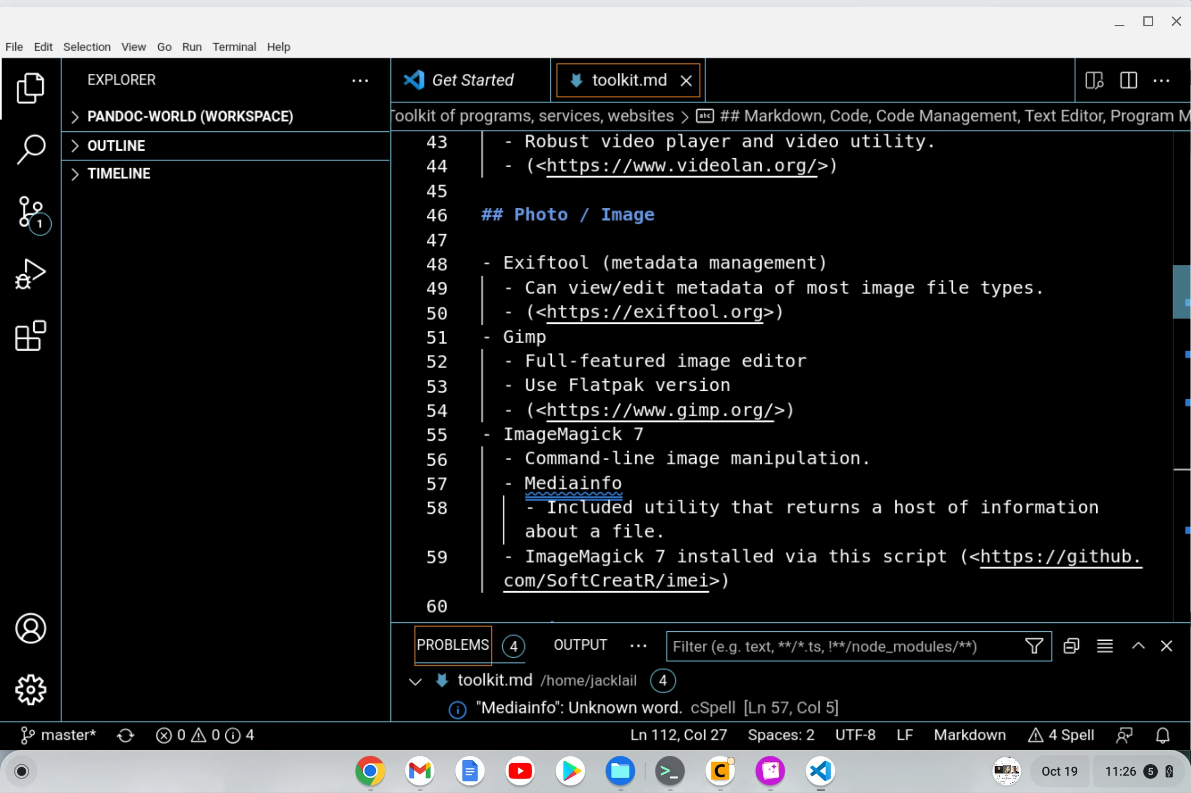Toggle View as Table in Problems panel
The height and width of the screenshot is (793, 1191).
click(1105, 646)
